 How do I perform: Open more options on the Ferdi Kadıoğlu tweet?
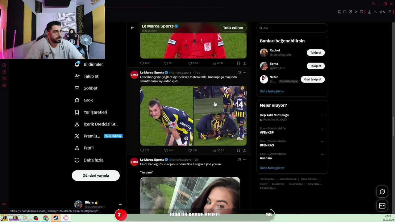click(245, 160)
